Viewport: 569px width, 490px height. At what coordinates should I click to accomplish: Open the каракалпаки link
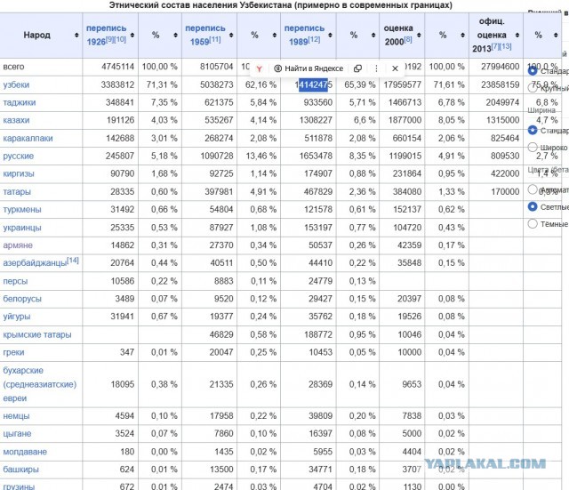pos(28,139)
